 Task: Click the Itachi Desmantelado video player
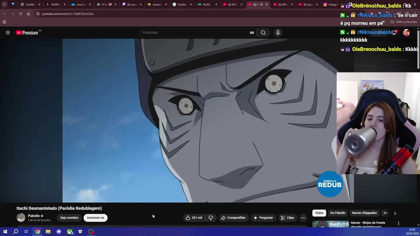tap(208, 121)
